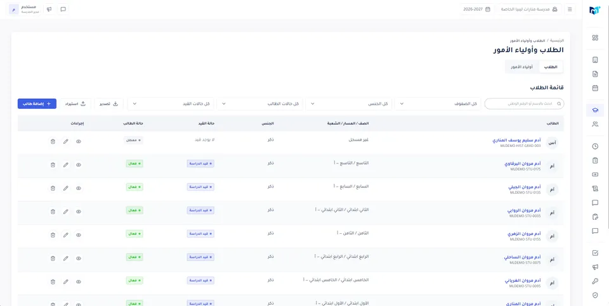View student آدم مروان البرقاوي eye icon
The height and width of the screenshot is (306, 609).
[x=79, y=165]
